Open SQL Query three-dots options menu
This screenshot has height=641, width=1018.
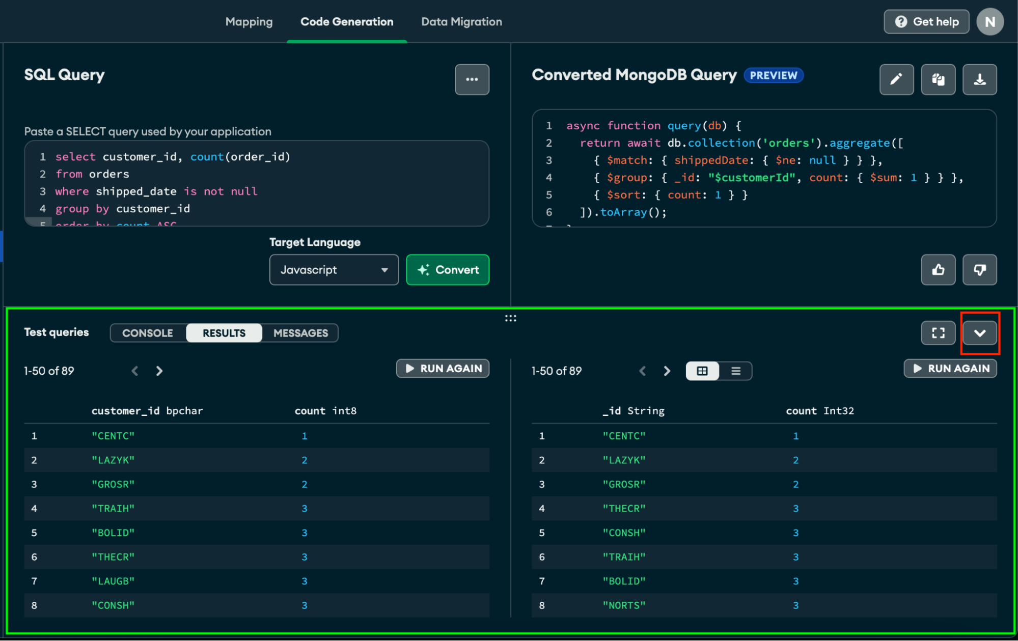click(472, 79)
